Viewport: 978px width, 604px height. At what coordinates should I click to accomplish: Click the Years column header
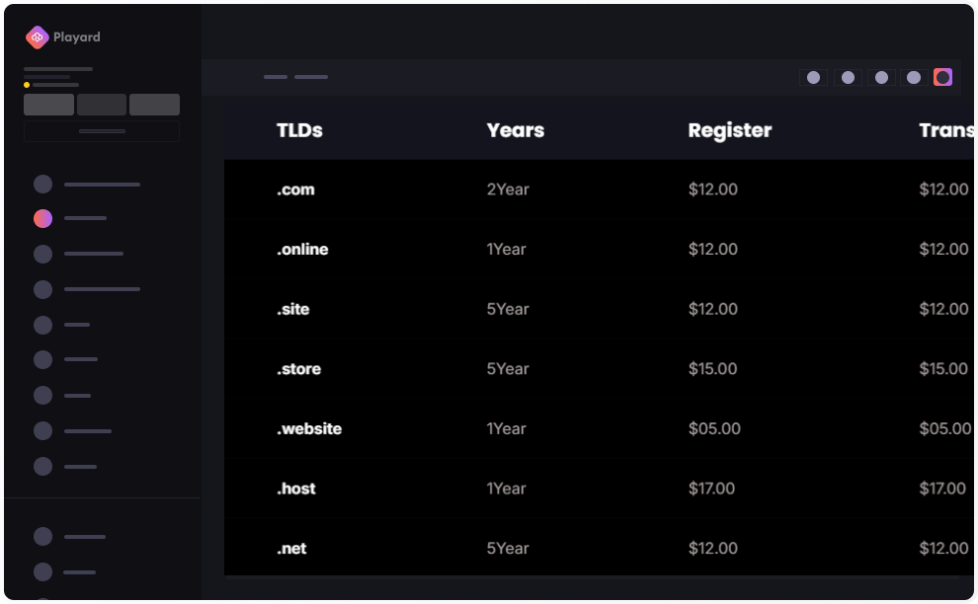[515, 130]
